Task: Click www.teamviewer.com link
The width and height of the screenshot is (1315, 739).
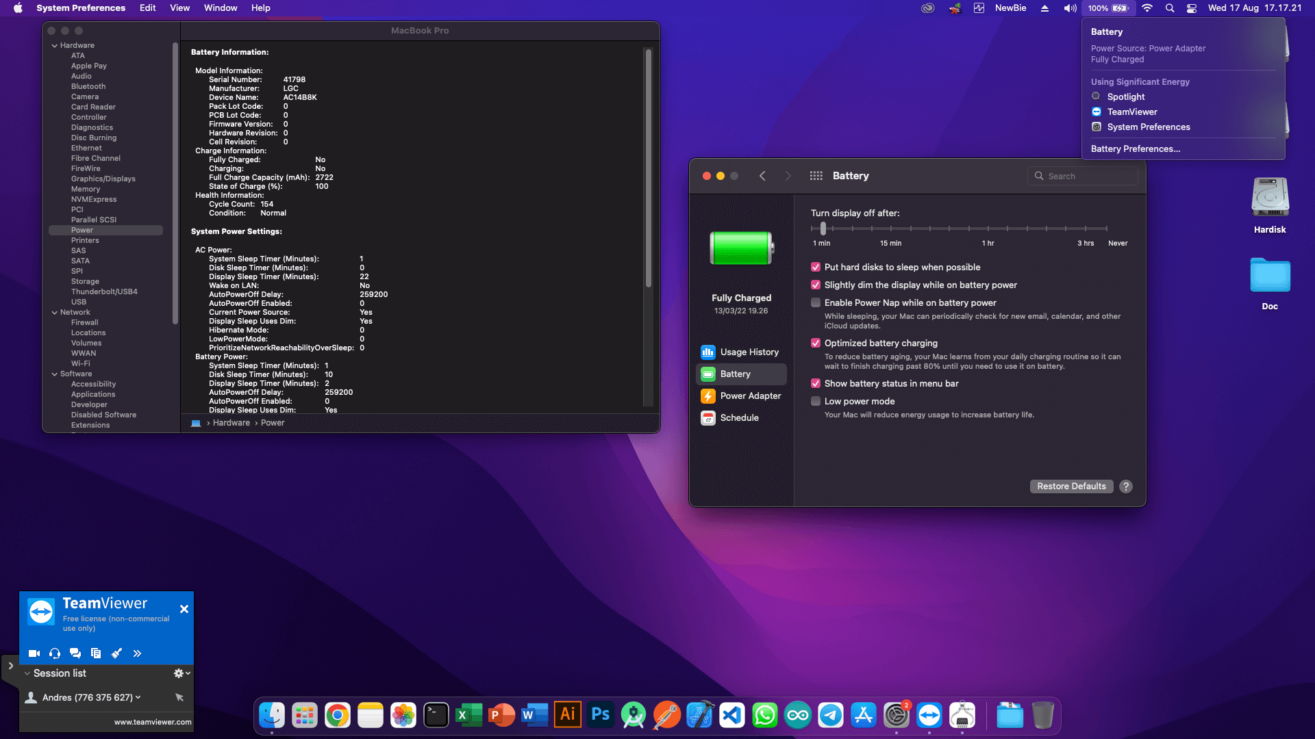Action: pyautogui.click(x=153, y=722)
